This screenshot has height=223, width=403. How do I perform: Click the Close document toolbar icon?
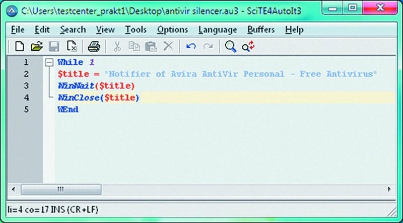72,47
